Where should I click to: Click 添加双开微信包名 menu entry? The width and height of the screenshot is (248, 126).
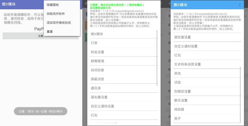click(59, 23)
